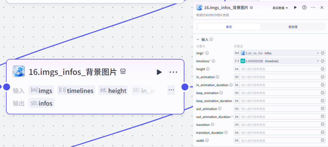
Task: Collapse the 输入 section chevron
Action: [198, 39]
